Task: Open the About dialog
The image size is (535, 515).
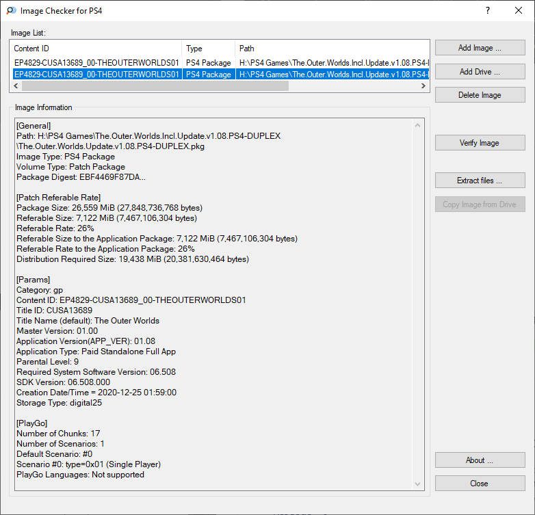Action: [x=480, y=460]
